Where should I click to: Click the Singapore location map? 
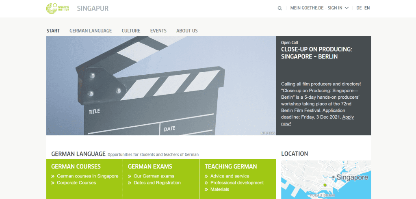click(x=326, y=180)
